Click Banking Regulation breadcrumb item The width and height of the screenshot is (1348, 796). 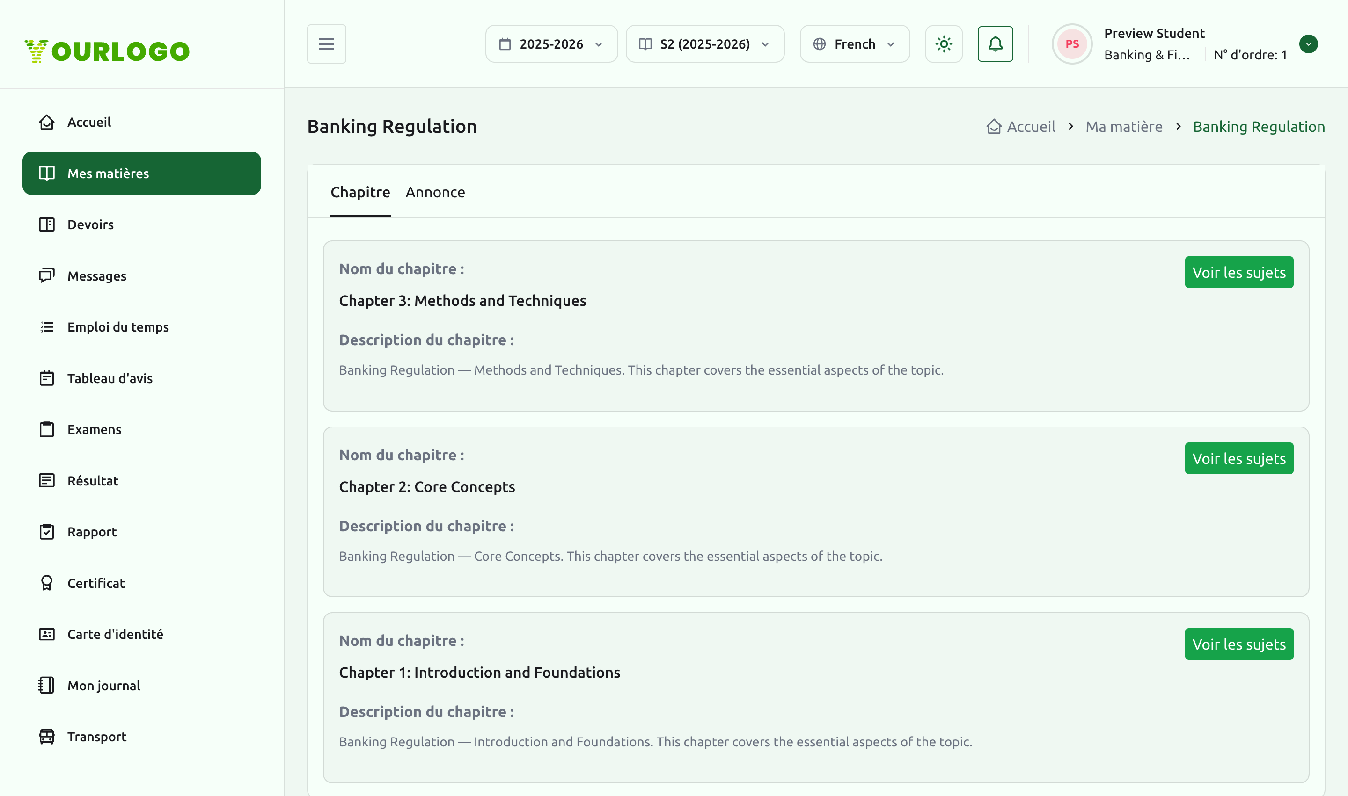1259,127
